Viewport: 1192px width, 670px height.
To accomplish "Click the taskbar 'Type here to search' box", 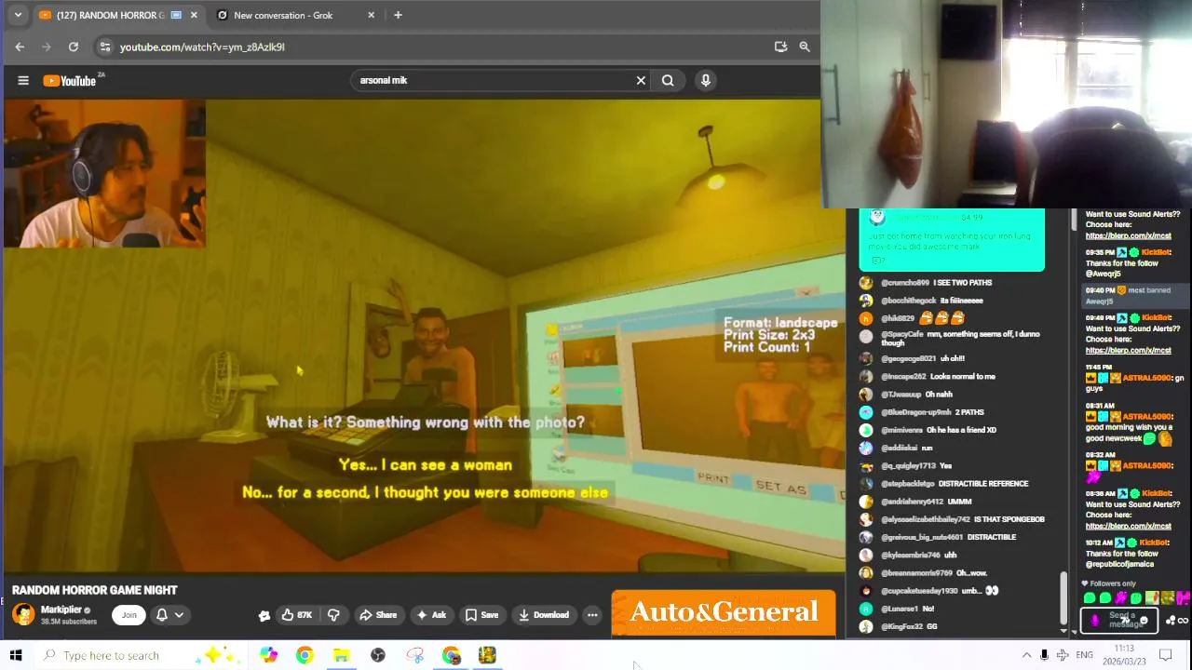I will (x=140, y=655).
